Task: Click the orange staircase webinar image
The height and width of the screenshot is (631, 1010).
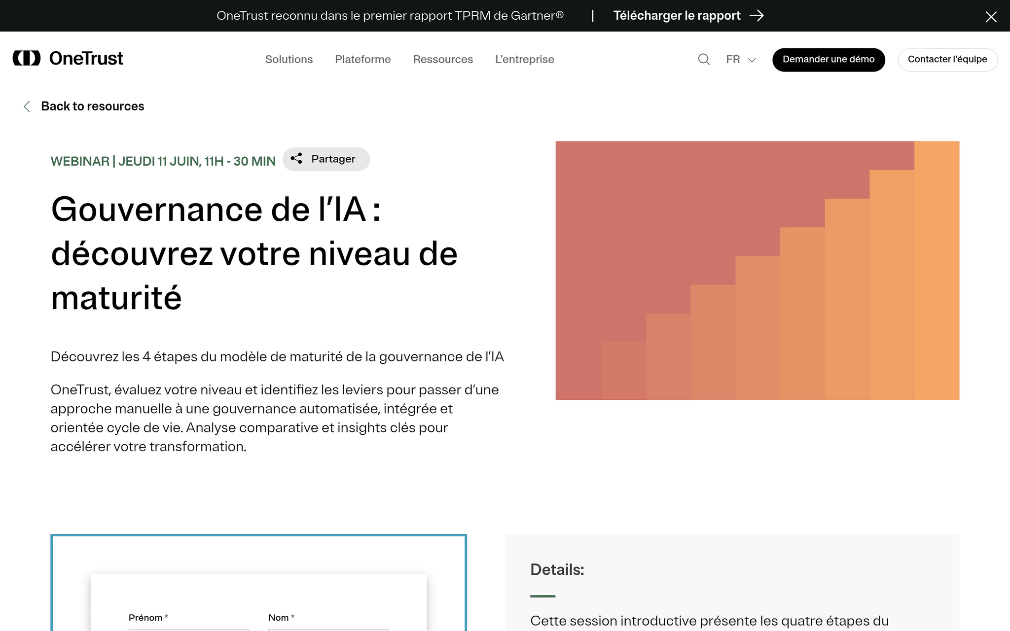Action: (757, 270)
